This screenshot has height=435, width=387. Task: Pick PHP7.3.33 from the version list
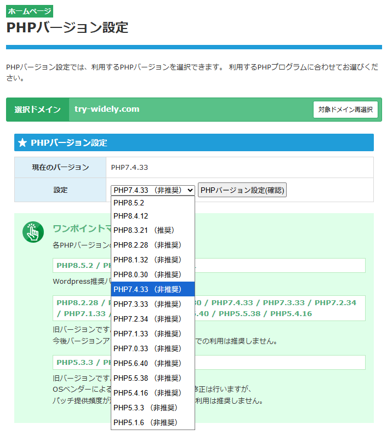click(x=152, y=304)
